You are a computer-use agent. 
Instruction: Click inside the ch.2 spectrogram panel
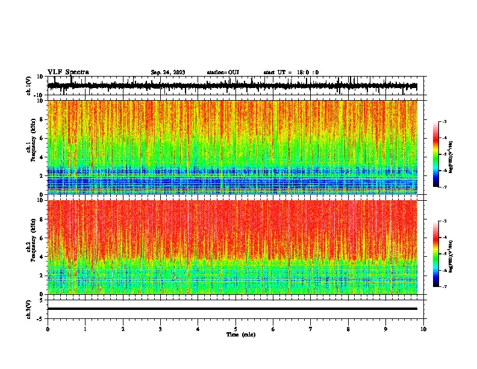232,247
